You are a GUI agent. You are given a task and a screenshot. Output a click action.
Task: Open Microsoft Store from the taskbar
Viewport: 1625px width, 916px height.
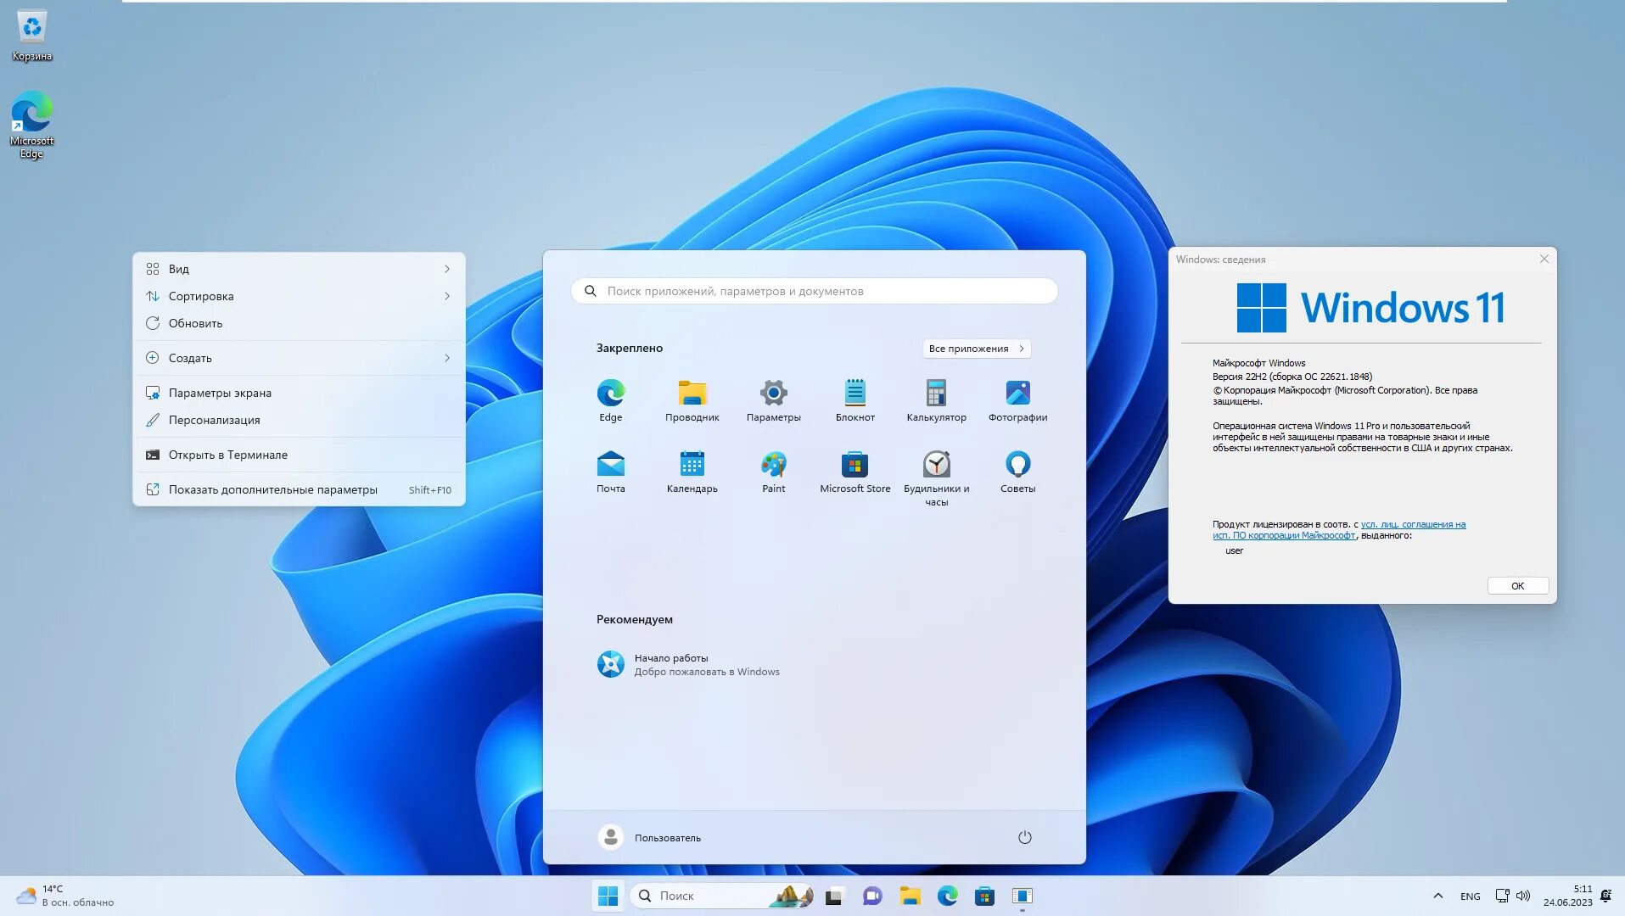point(984,896)
